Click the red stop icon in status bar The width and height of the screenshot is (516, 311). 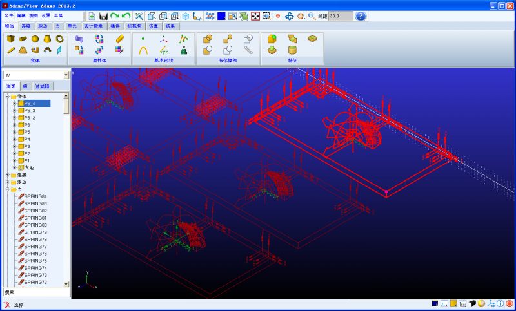point(510,304)
